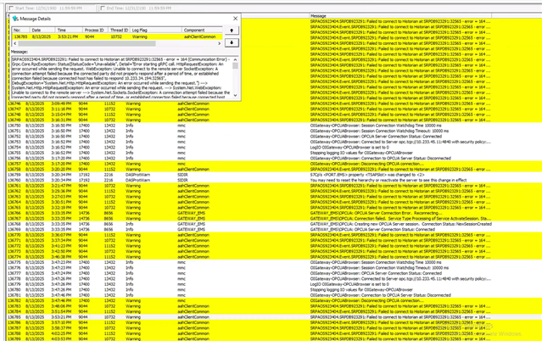The height and width of the screenshot is (341, 542).
Task: Select log row number 136777
Action: 274,273
